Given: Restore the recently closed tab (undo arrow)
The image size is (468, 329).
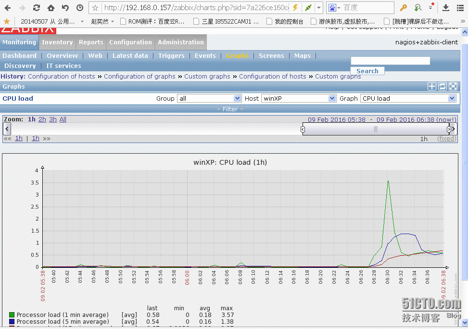Looking at the screenshot, I should click(x=65, y=8).
